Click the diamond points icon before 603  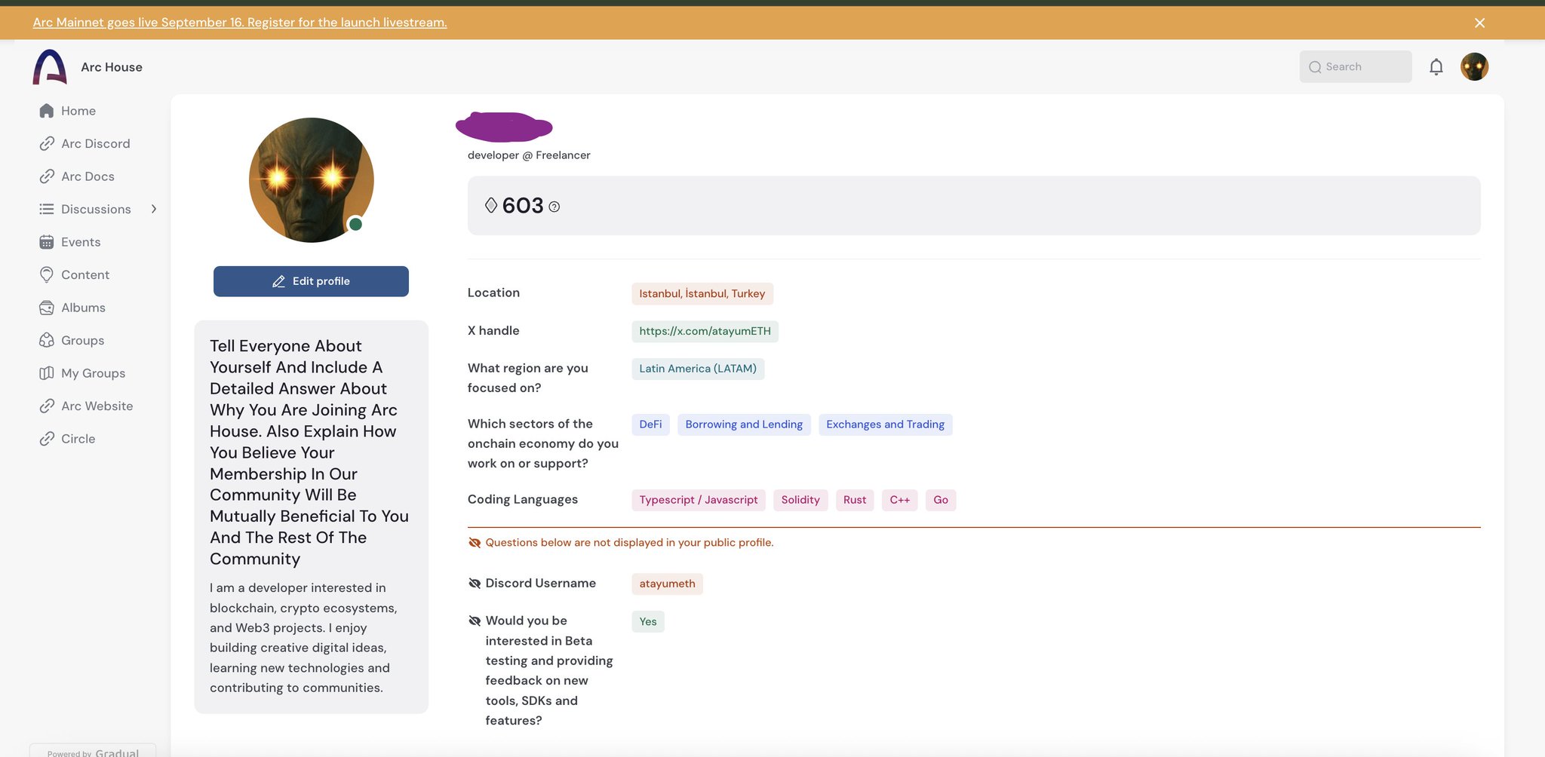pyautogui.click(x=491, y=205)
